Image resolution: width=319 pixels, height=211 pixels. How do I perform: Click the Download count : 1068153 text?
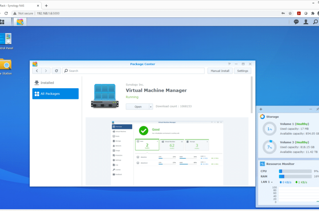click(x=173, y=106)
